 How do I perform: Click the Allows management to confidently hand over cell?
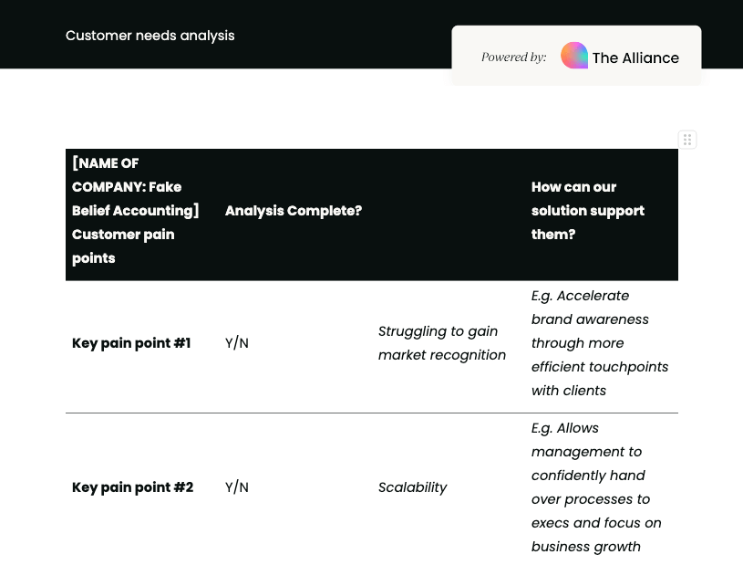click(x=595, y=487)
